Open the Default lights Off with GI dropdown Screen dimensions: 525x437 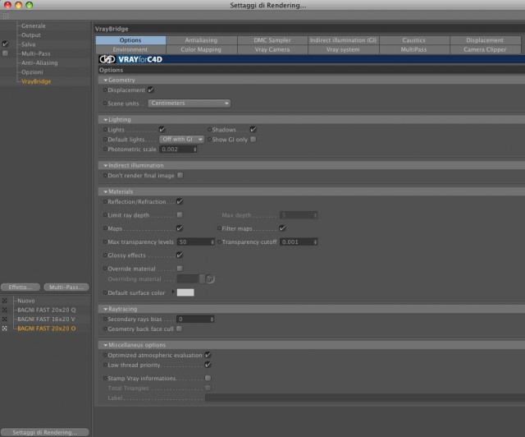[x=182, y=139]
